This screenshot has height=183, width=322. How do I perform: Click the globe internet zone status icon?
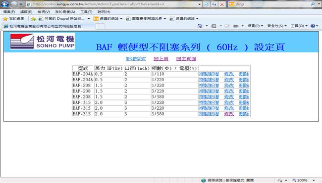[204, 181]
